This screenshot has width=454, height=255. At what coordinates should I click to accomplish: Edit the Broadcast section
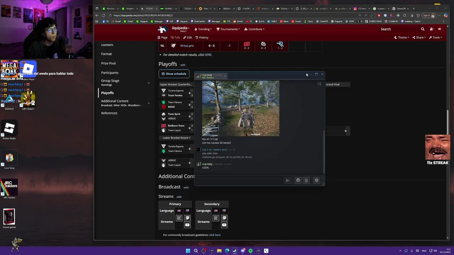click(x=186, y=187)
